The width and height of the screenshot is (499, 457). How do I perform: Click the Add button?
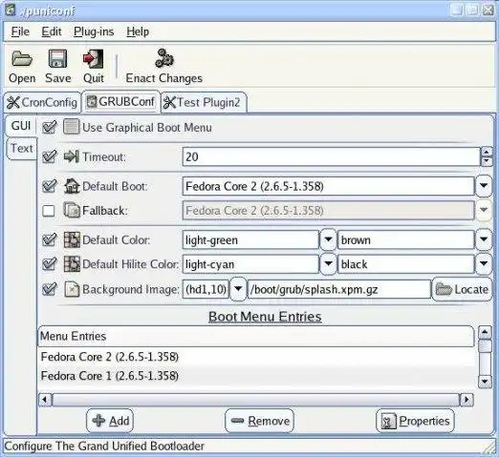coord(110,421)
